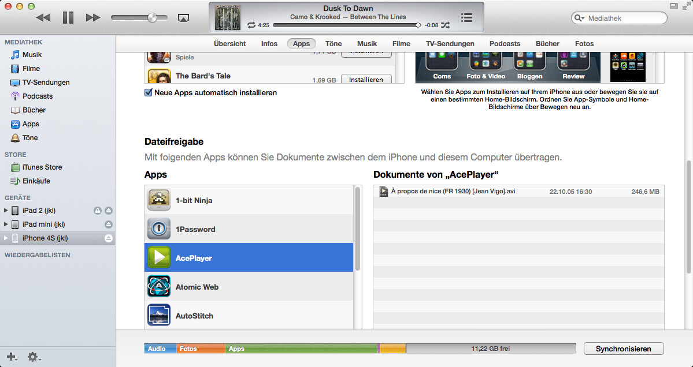Image resolution: width=693 pixels, height=367 pixels.
Task: Click the orange Fotos capacity segment
Action: (201, 349)
